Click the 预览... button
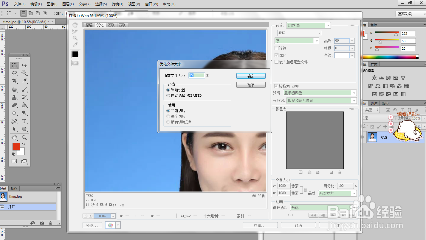The image size is (426, 240). (92, 225)
